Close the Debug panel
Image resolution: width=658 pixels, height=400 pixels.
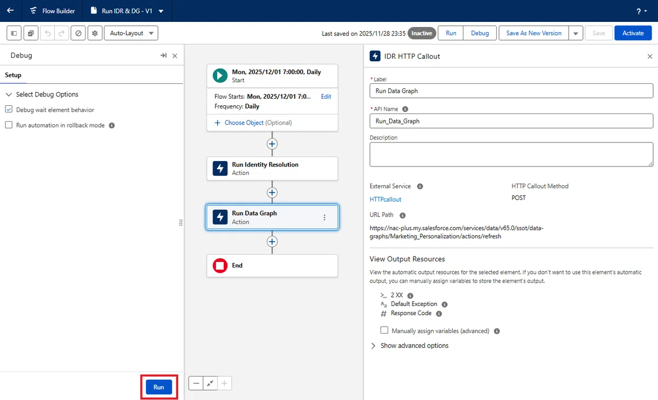point(175,56)
